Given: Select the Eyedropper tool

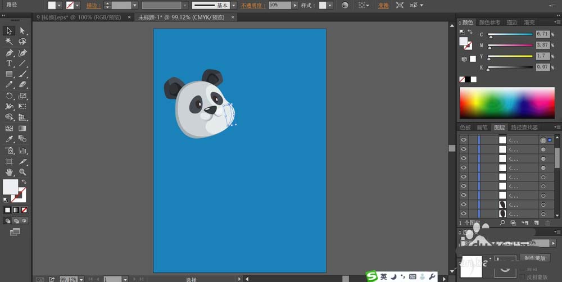Looking at the screenshot, I should coord(9,139).
